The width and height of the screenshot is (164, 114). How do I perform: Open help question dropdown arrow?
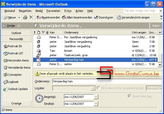(x=161, y=11)
